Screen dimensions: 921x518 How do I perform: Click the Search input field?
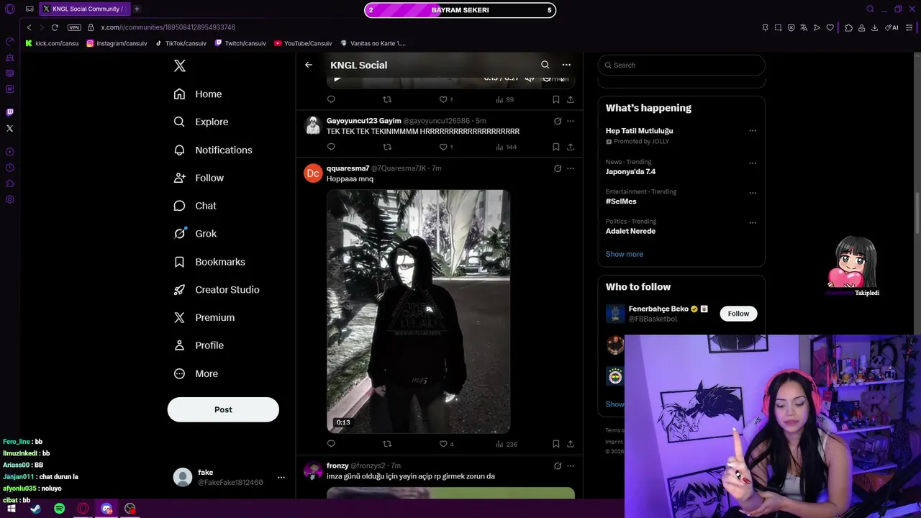[x=681, y=65]
